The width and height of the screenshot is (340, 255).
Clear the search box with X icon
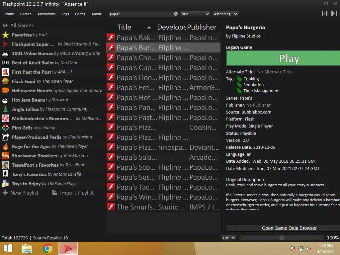coord(176,14)
